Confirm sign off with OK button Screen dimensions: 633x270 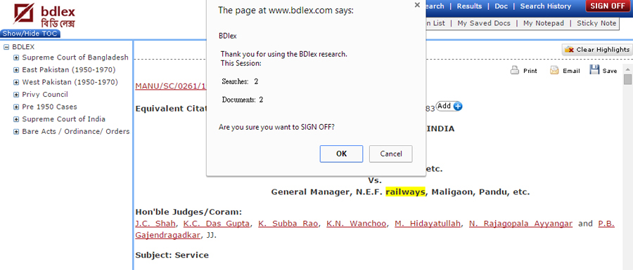pos(341,154)
